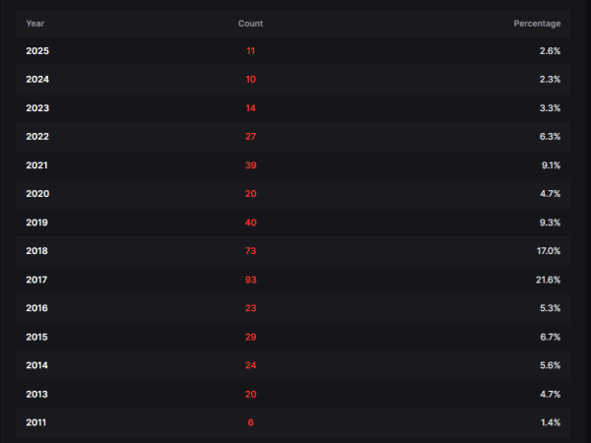This screenshot has width=591, height=443.
Task: Click the Year column header
Action: 35,24
